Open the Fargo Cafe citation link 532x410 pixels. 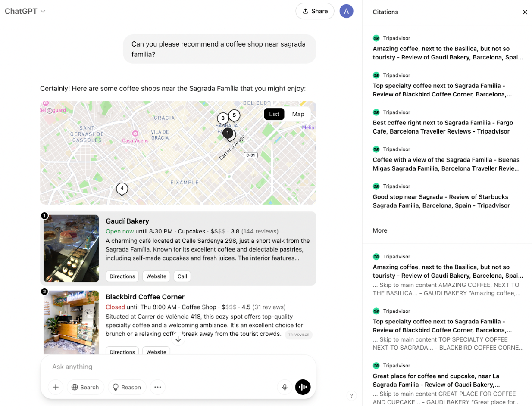[443, 127]
